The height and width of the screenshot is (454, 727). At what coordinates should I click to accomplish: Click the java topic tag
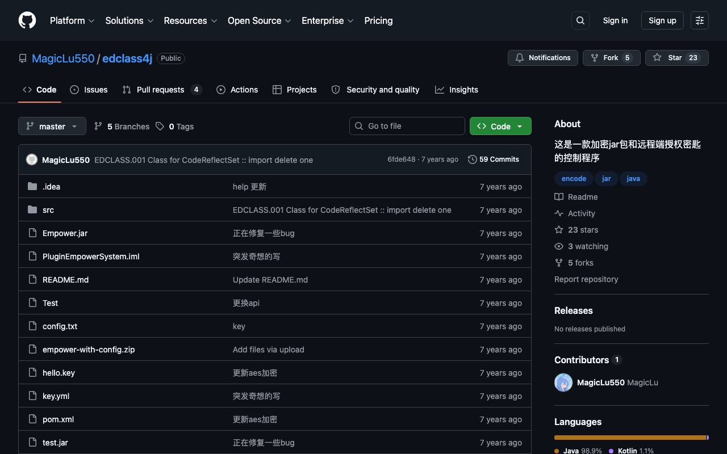[633, 179]
